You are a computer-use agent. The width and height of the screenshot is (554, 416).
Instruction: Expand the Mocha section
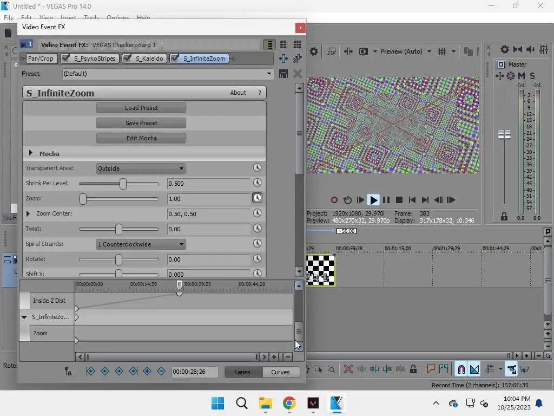point(31,153)
